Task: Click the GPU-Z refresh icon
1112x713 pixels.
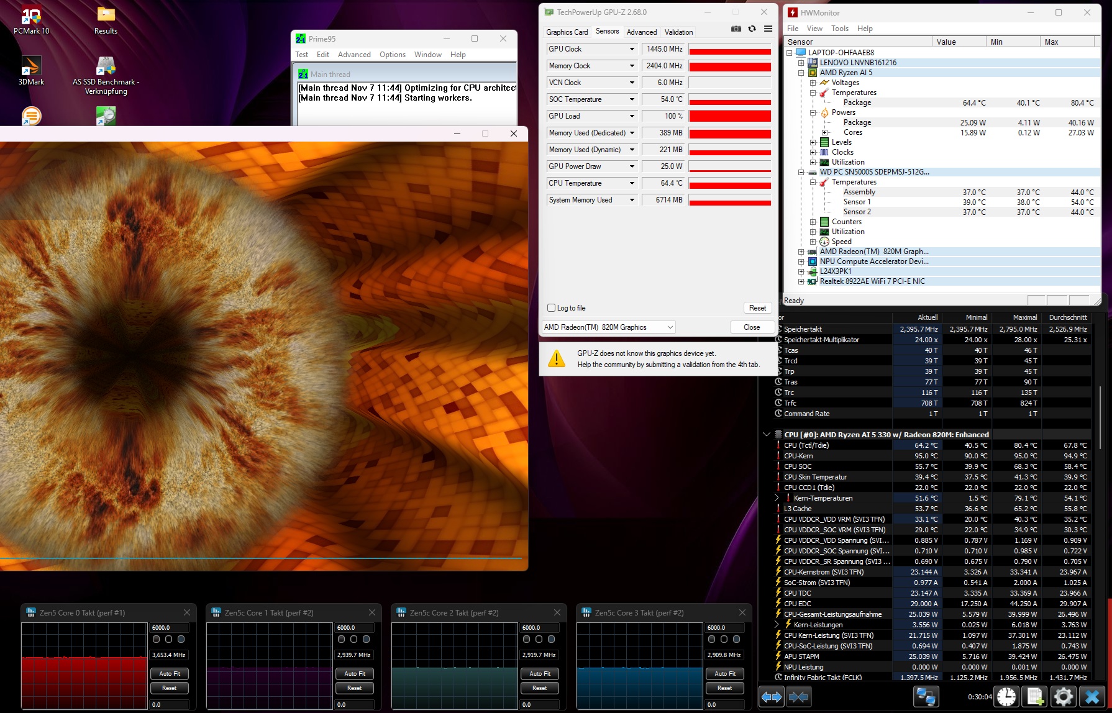Action: pos(752,29)
